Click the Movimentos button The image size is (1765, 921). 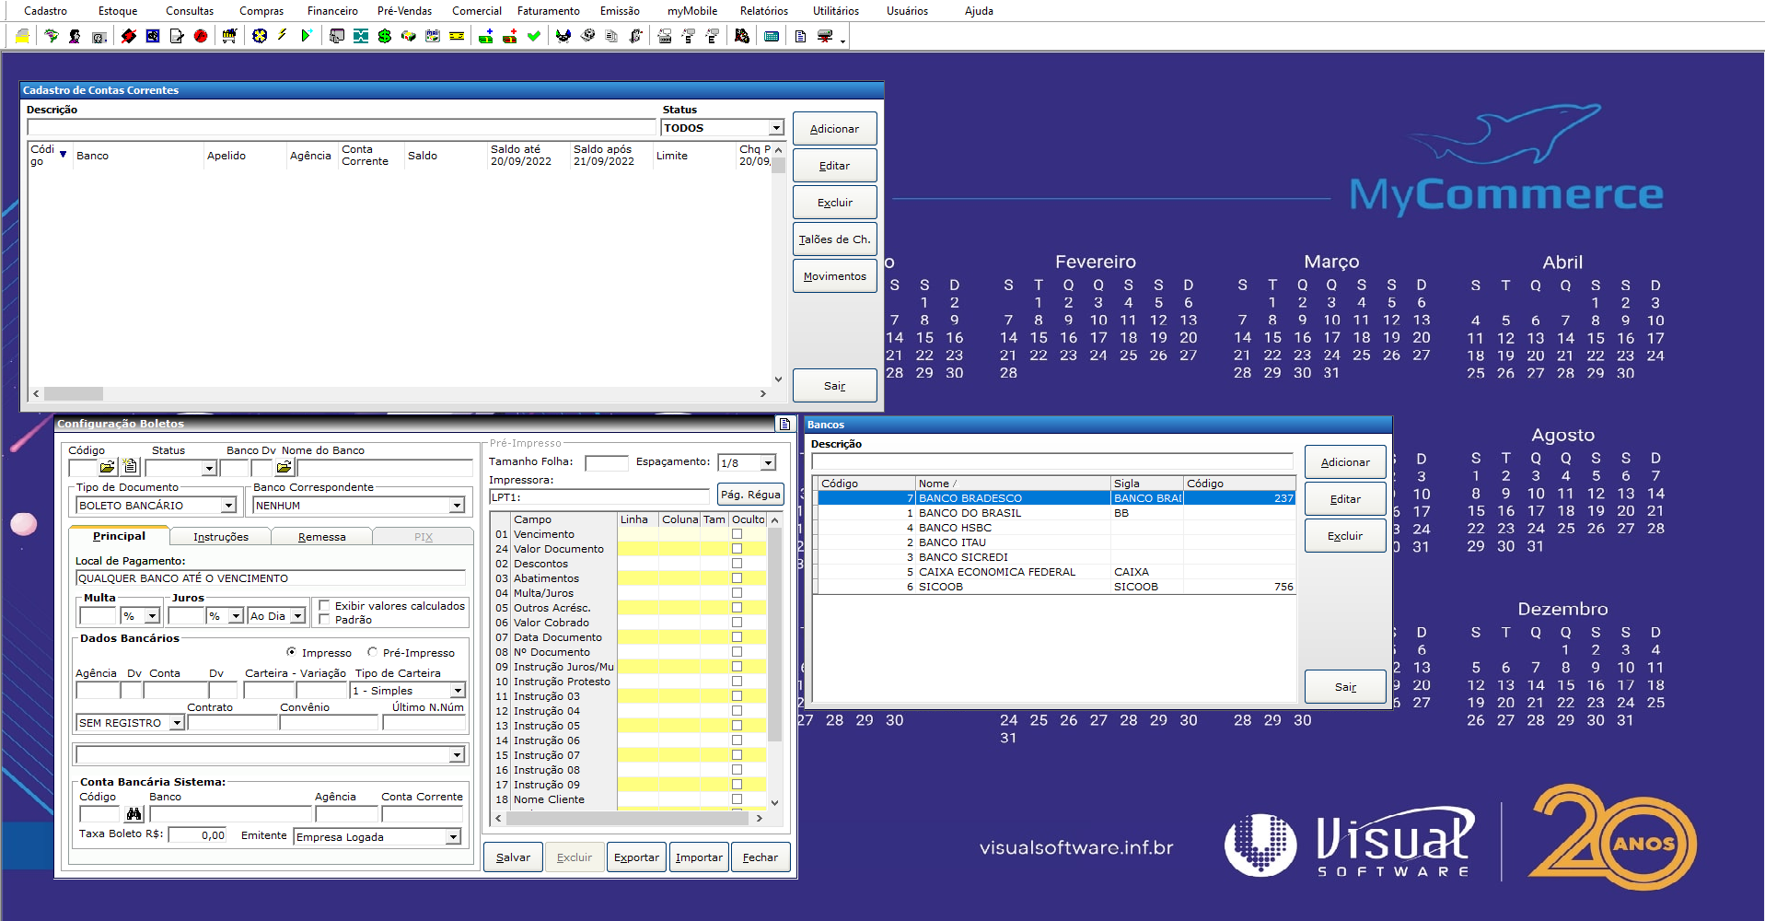tap(834, 276)
